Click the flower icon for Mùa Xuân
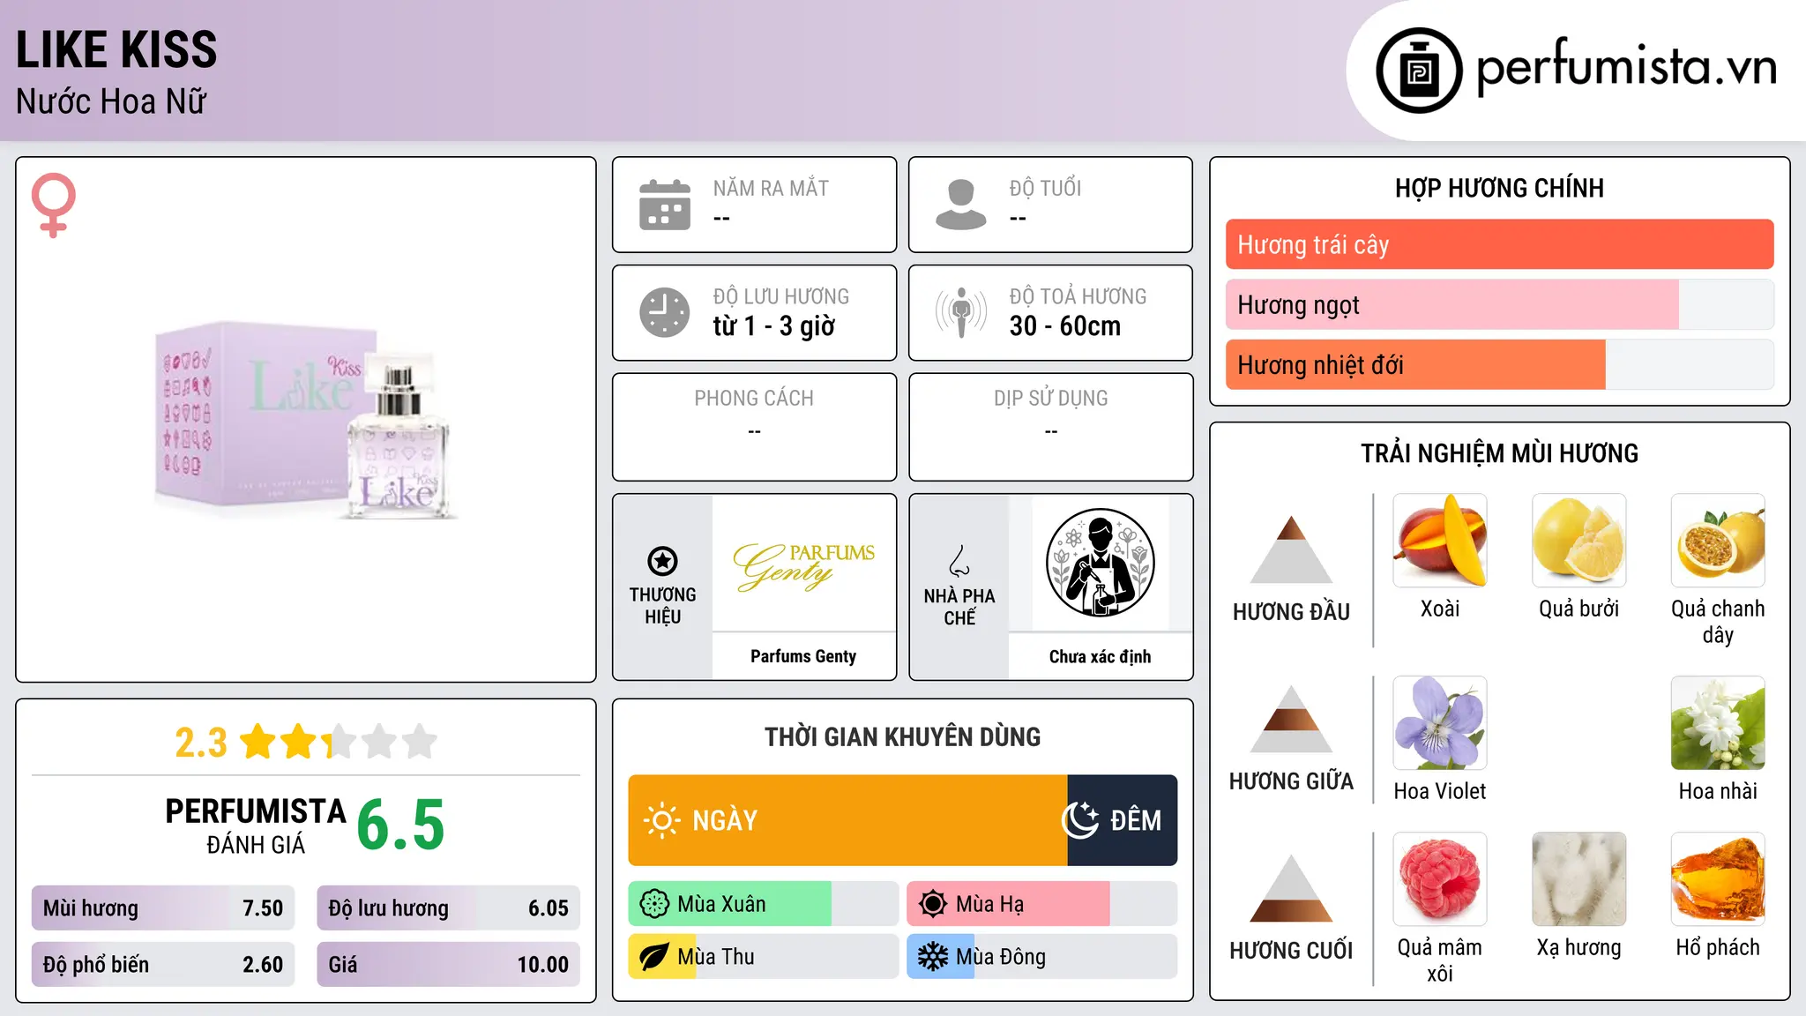Viewport: 1806px width, 1016px height. click(654, 904)
